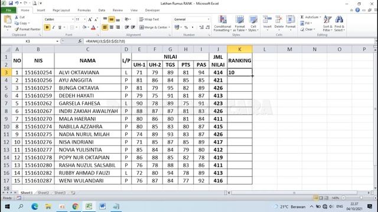Apply Percent style
This screenshot has width=378, height=212.
(x=186, y=28)
